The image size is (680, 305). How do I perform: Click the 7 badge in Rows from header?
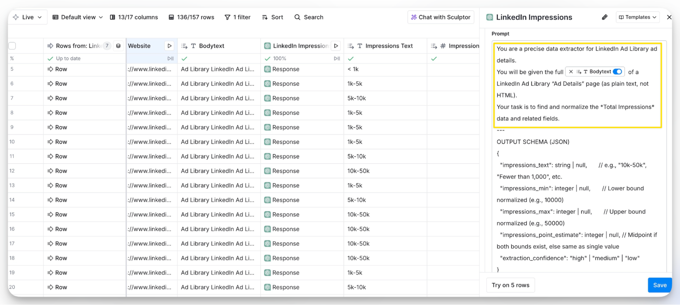(107, 46)
